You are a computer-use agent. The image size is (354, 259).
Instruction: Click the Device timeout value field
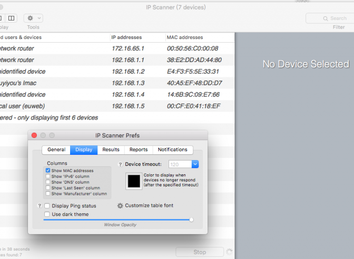(180, 164)
